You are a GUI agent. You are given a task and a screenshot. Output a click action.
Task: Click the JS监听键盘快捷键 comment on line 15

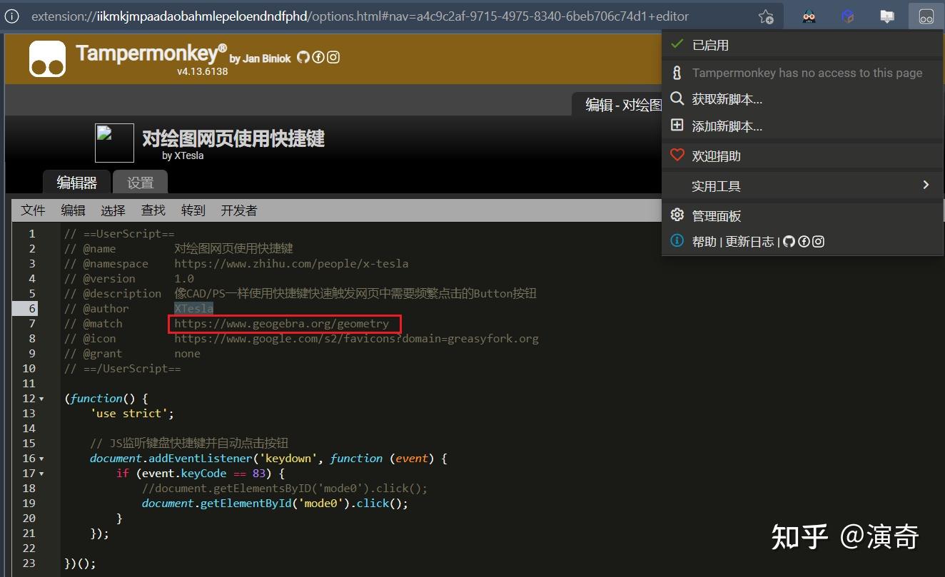pos(189,444)
